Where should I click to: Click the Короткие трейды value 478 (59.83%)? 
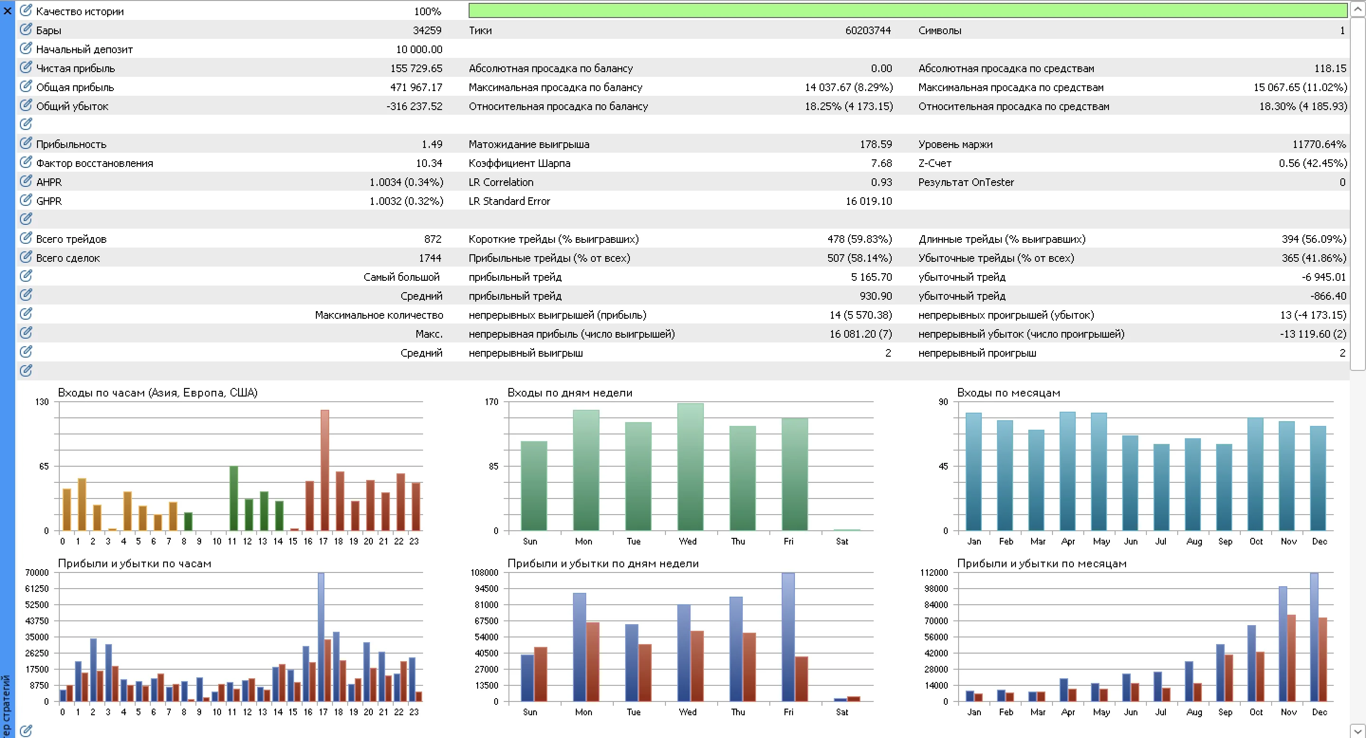tap(859, 239)
